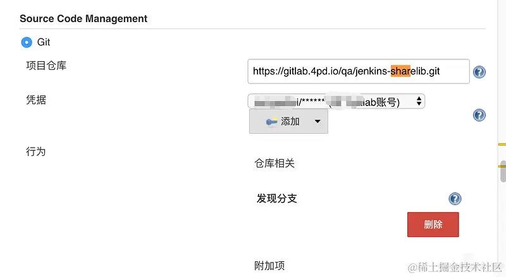Click the key icon on 添加 button
506x277 pixels.
click(x=271, y=122)
